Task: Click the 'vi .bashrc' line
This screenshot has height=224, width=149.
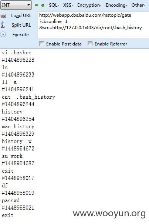Action: pyautogui.click(x=16, y=53)
